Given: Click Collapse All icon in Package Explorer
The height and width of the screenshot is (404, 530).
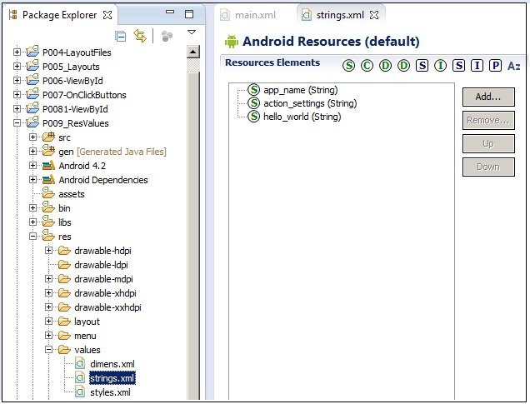Looking at the screenshot, I should (120, 36).
